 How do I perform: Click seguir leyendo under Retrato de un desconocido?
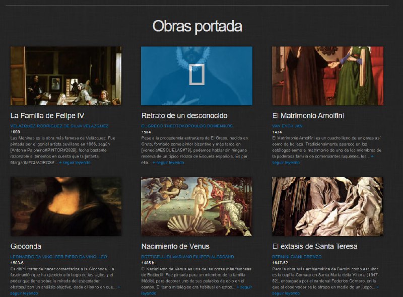[x=168, y=163]
